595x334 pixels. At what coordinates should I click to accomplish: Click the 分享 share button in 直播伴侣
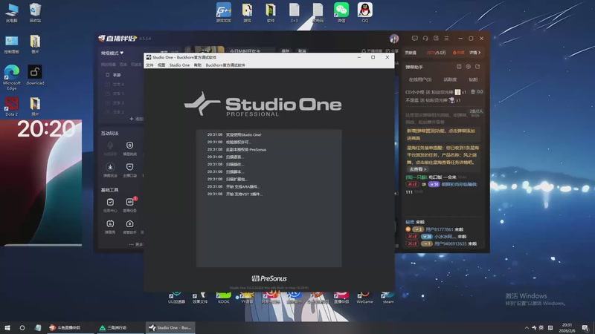coord(393,50)
